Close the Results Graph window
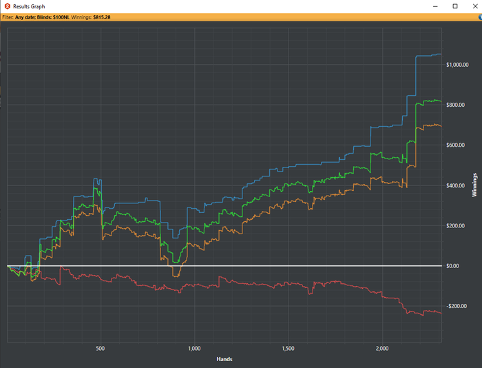 [475, 6]
